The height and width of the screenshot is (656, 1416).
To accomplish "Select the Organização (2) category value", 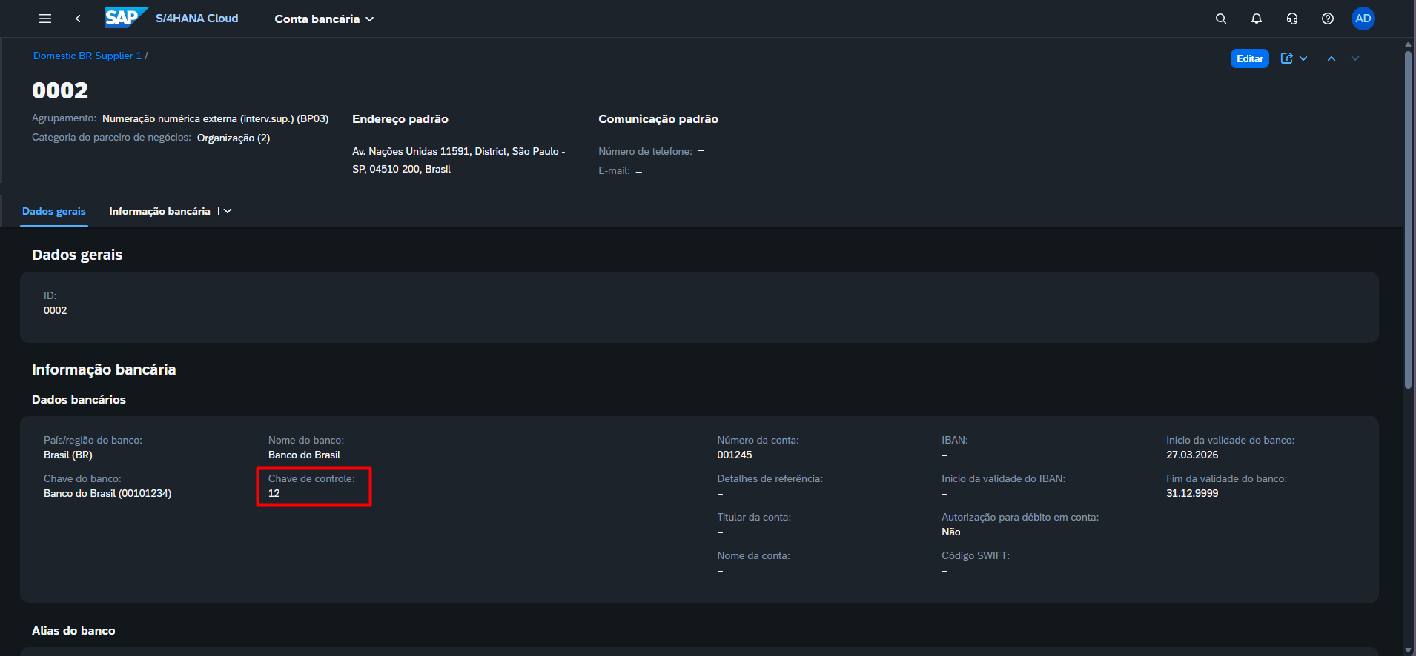I will coord(234,138).
